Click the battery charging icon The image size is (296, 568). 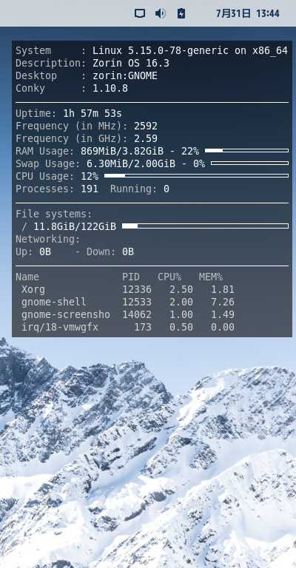click(181, 14)
